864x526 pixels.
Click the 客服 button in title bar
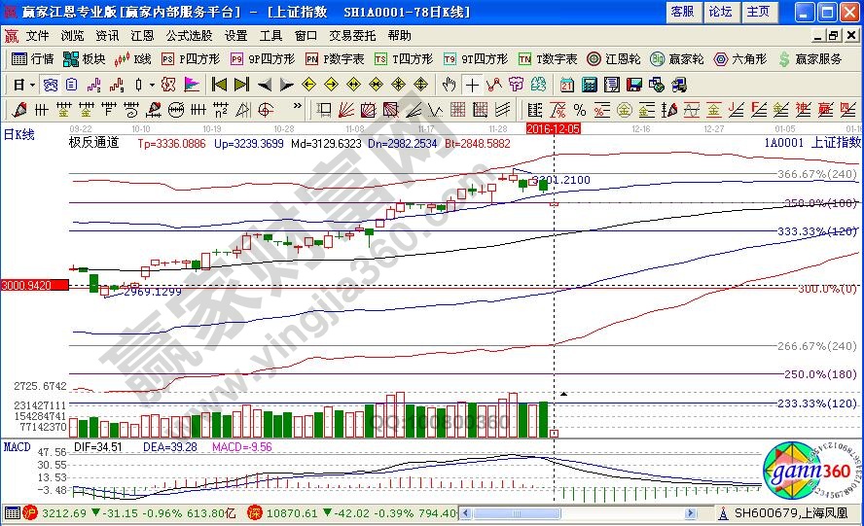coord(682,12)
